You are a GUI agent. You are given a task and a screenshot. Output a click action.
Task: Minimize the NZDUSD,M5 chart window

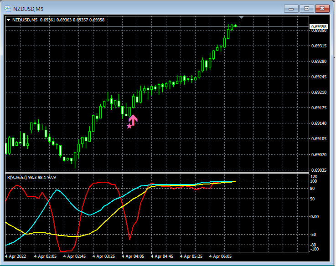[x=291, y=9]
